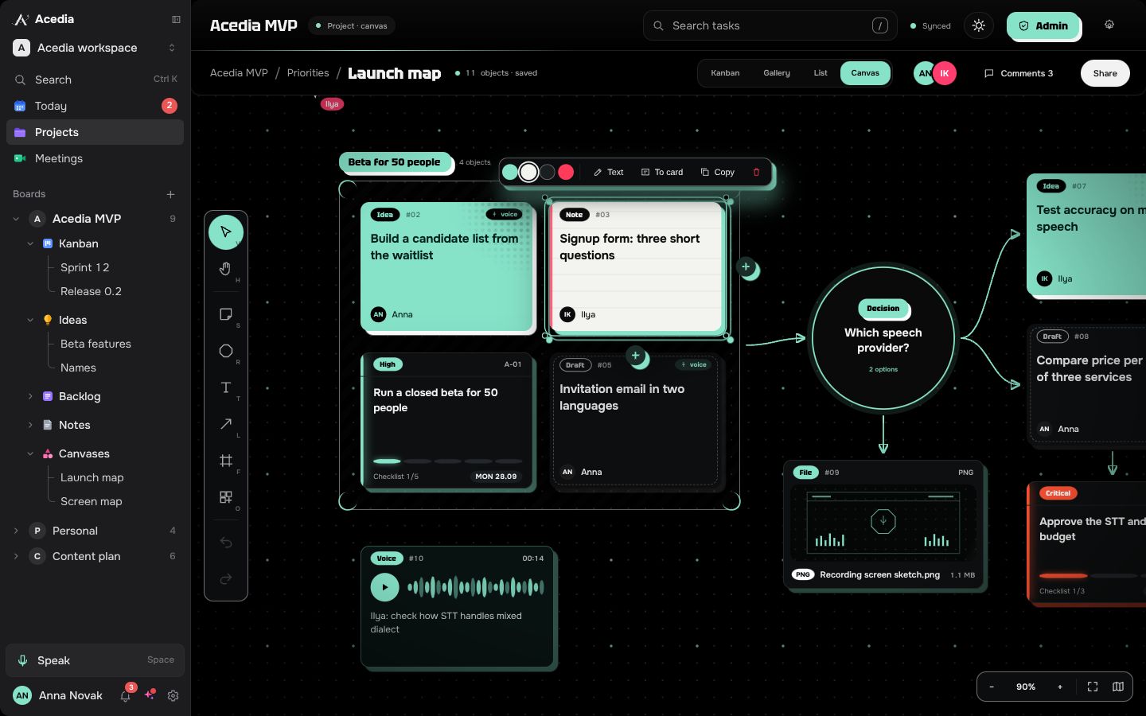The height and width of the screenshot is (716, 1146).
Task: Select the hand pan tool
Action: (x=226, y=269)
